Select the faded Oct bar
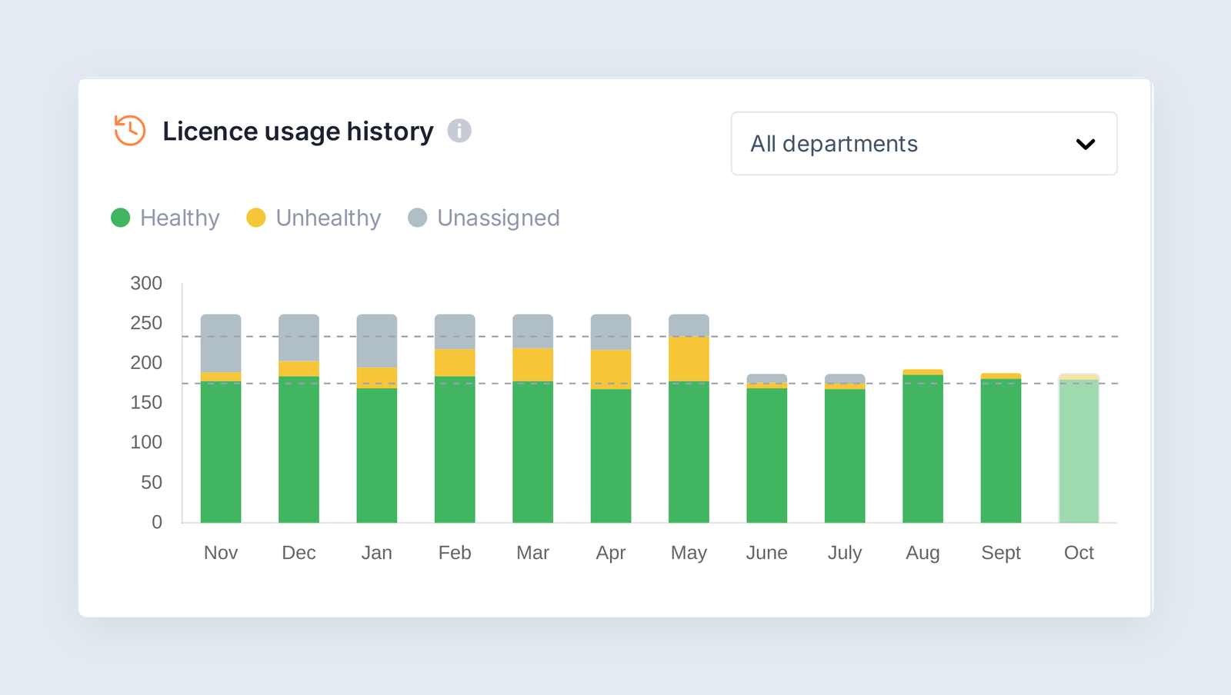The height and width of the screenshot is (695, 1231). click(x=1079, y=448)
